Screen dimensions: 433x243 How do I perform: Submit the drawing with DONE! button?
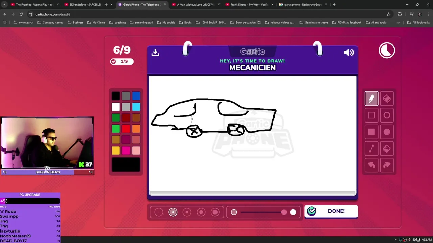click(x=331, y=211)
